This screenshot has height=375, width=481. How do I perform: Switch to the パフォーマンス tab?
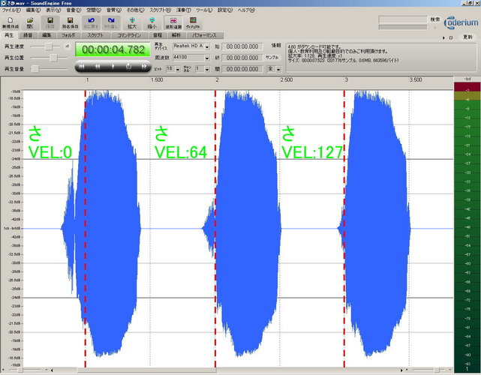(204, 35)
